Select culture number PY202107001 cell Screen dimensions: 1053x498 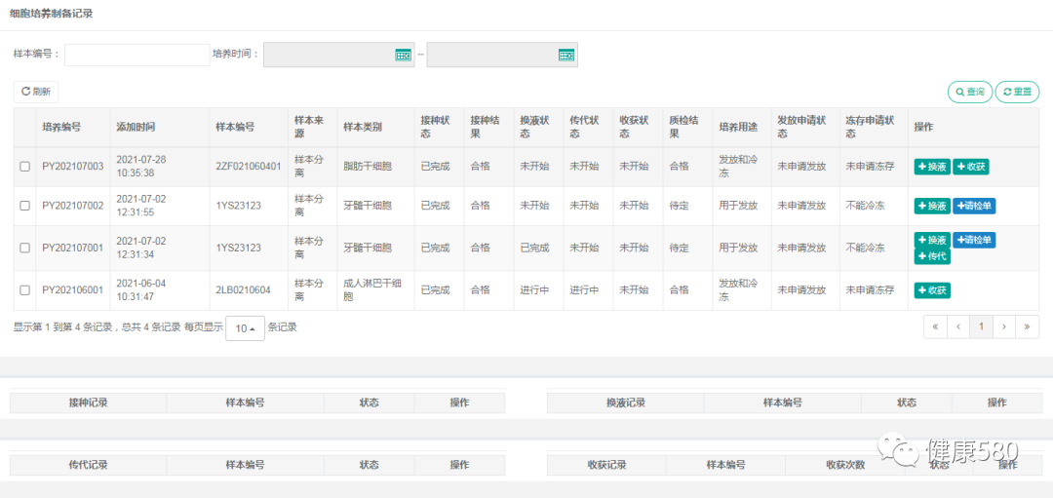tap(72, 248)
